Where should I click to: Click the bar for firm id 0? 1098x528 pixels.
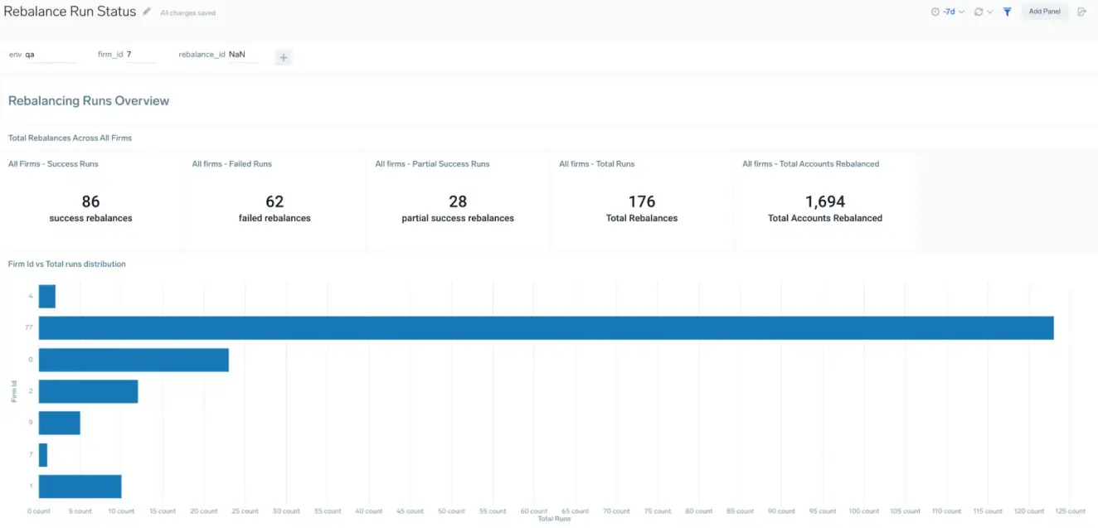(x=134, y=360)
